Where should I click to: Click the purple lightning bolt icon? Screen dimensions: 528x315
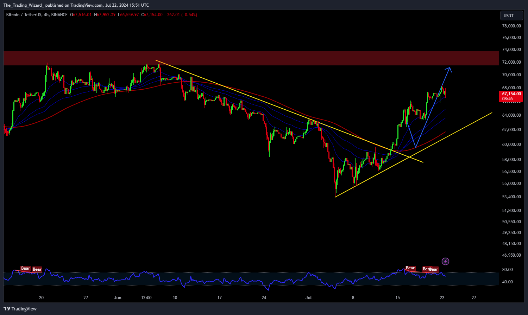(x=445, y=261)
